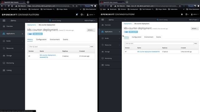Viewport: 200px width, 112px height.
Task: Go back in left browser window
Action: (2, 6)
